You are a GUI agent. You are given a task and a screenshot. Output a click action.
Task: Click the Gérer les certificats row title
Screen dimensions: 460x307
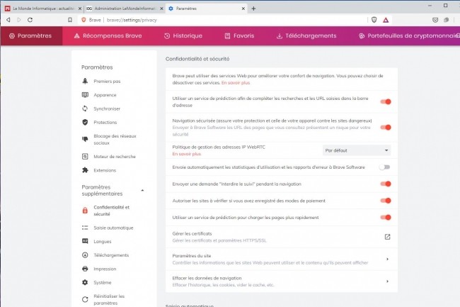pyautogui.click(x=192, y=233)
